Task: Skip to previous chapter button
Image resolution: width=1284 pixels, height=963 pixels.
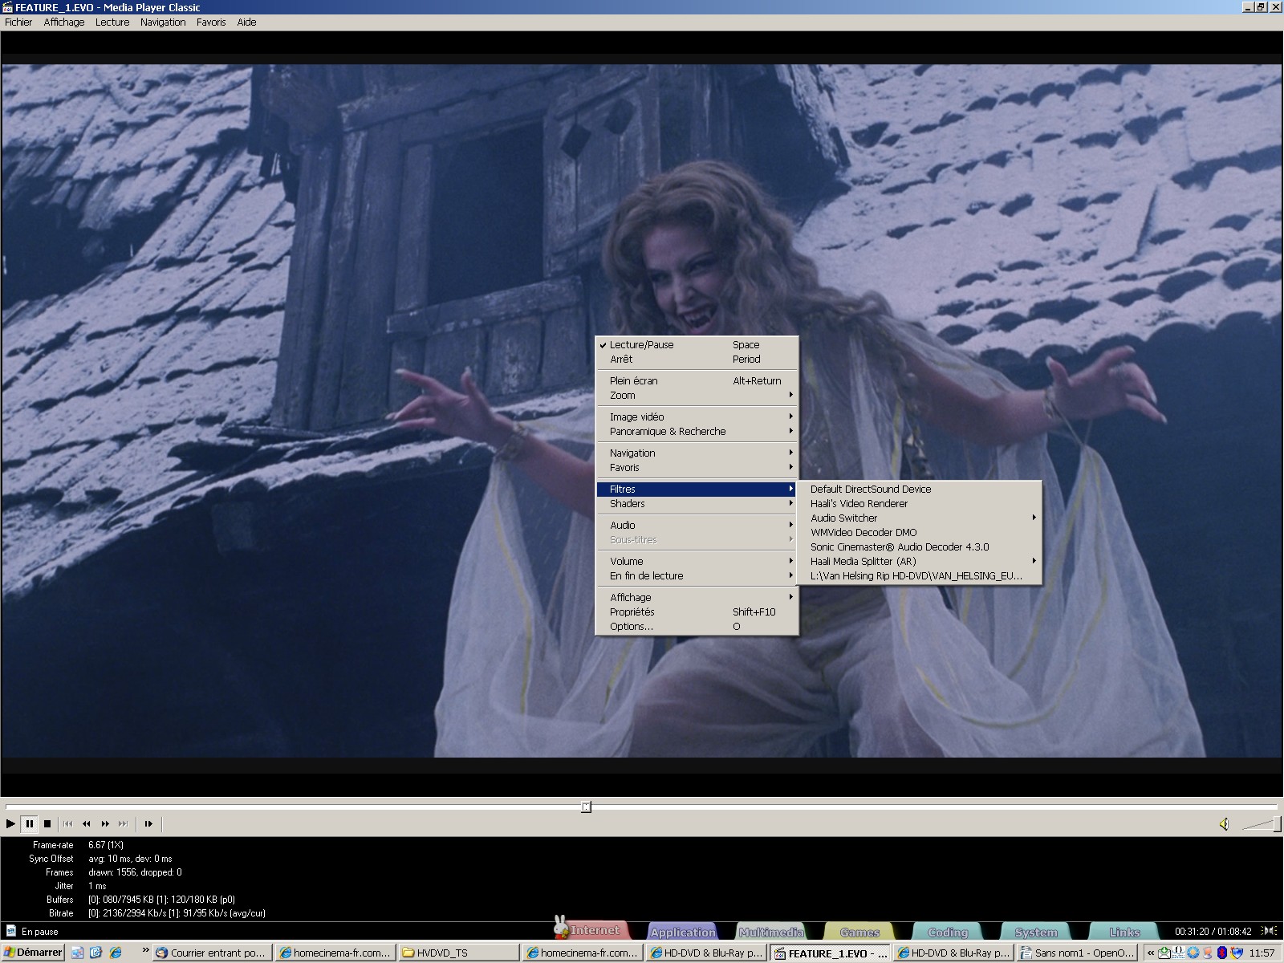Action: click(x=68, y=823)
